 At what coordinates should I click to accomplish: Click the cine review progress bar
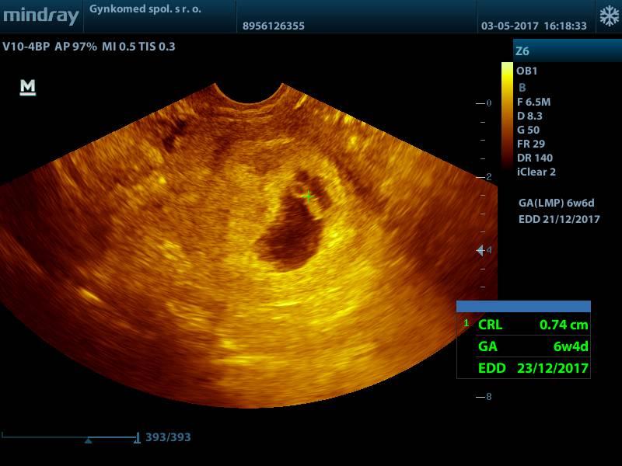(x=70, y=437)
